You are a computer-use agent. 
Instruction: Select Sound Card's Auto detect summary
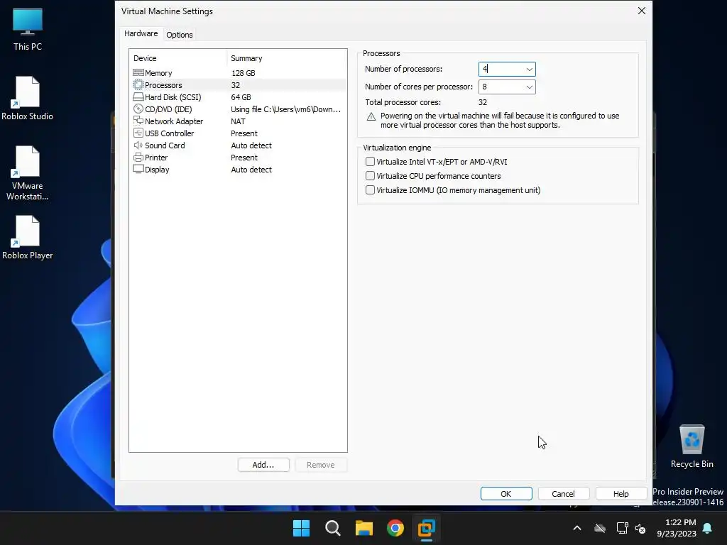coord(251,145)
